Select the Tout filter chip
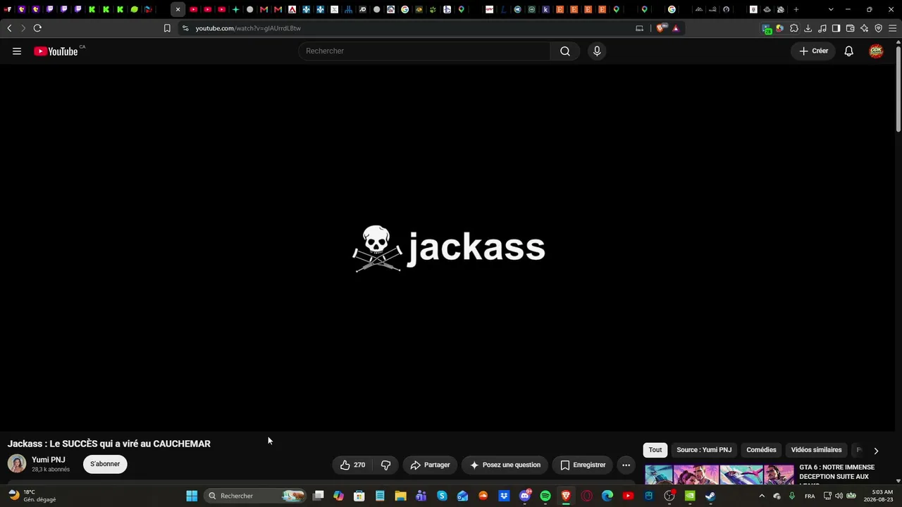Screen dimensions: 902x507 coord(655,450)
